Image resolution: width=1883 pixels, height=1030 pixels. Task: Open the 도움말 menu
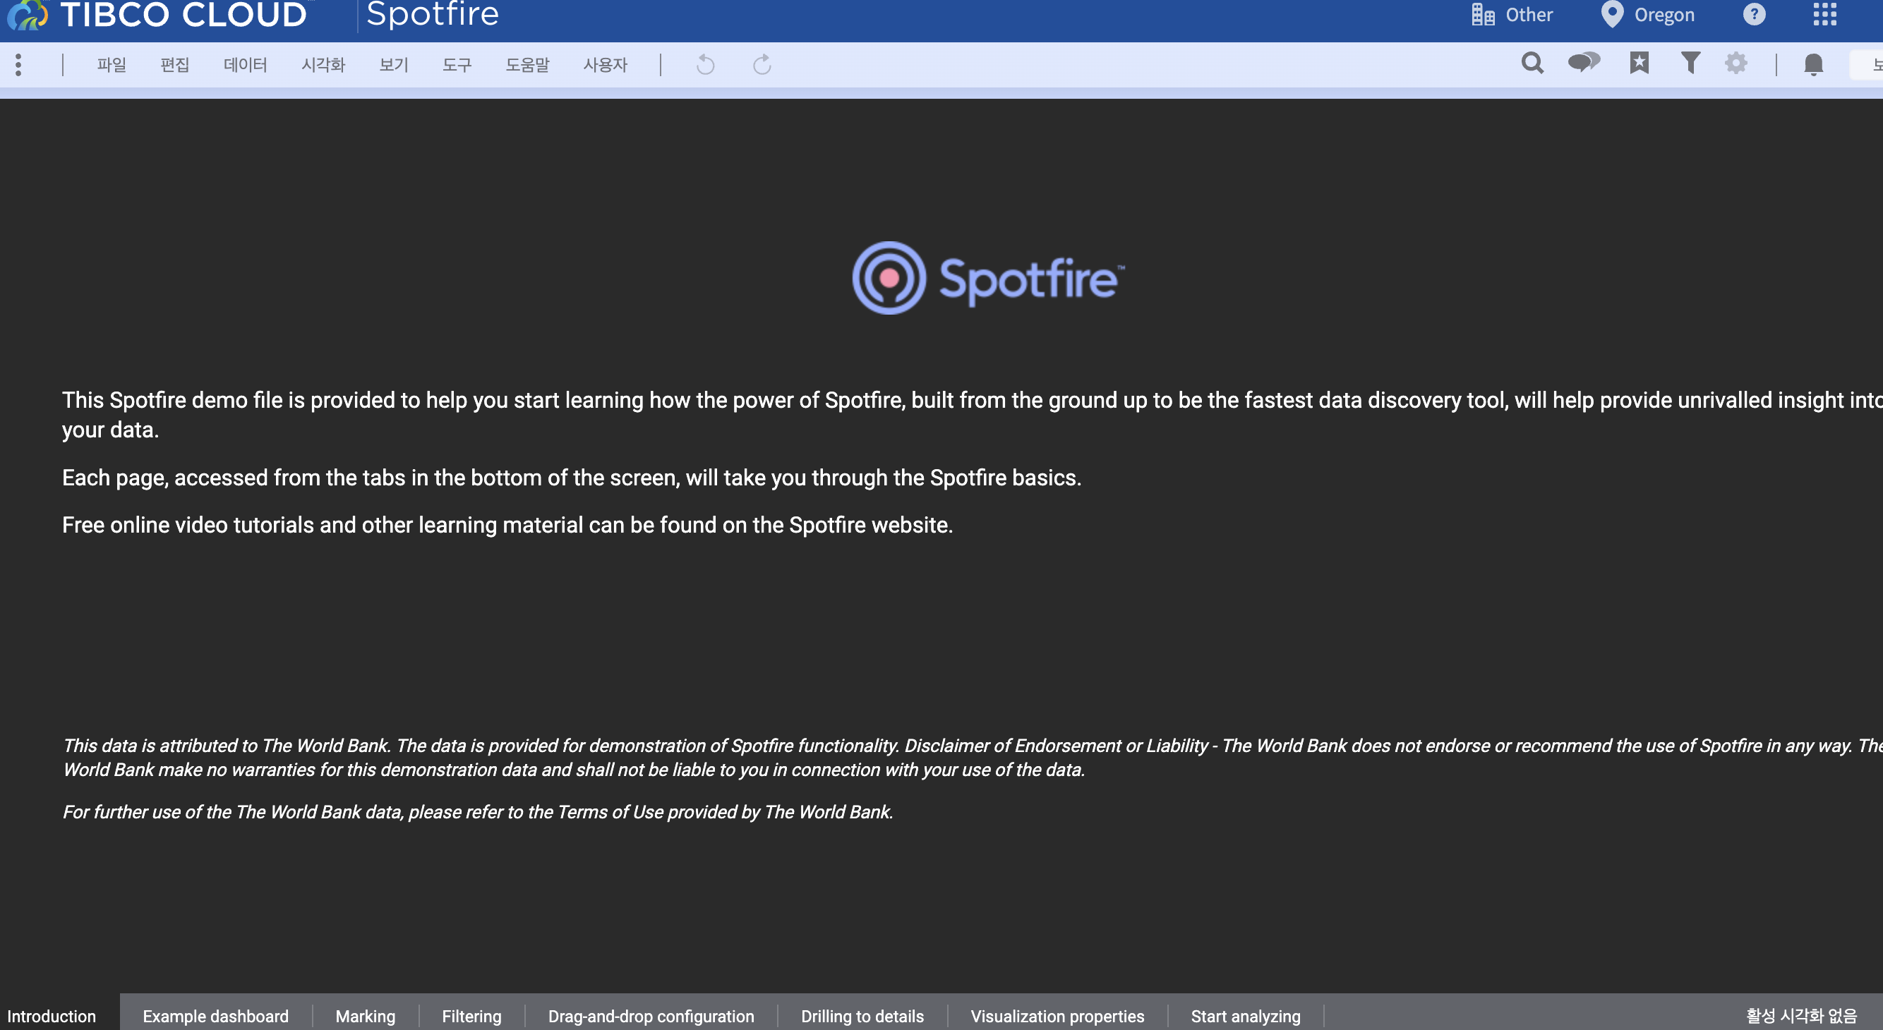(x=527, y=65)
